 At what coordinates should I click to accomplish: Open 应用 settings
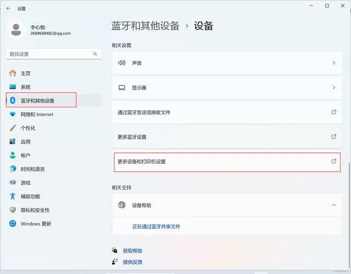click(54, 142)
